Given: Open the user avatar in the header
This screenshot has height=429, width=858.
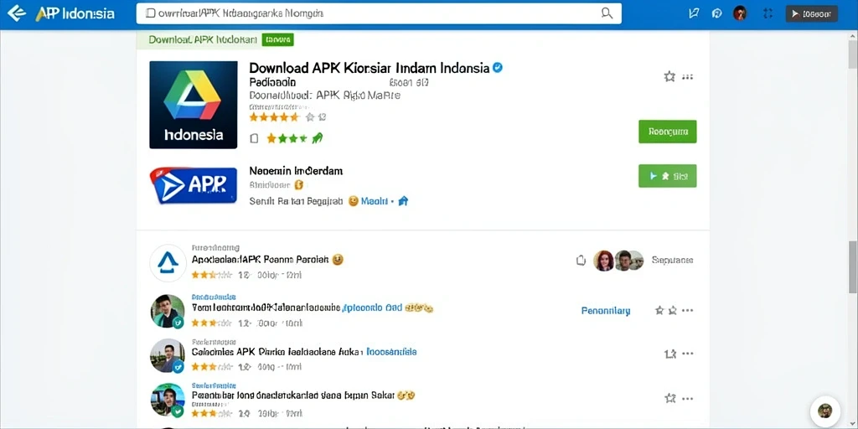Looking at the screenshot, I should (740, 13).
